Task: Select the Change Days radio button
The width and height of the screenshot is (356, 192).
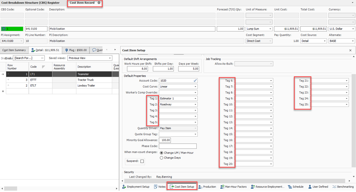Action: pos(162,158)
